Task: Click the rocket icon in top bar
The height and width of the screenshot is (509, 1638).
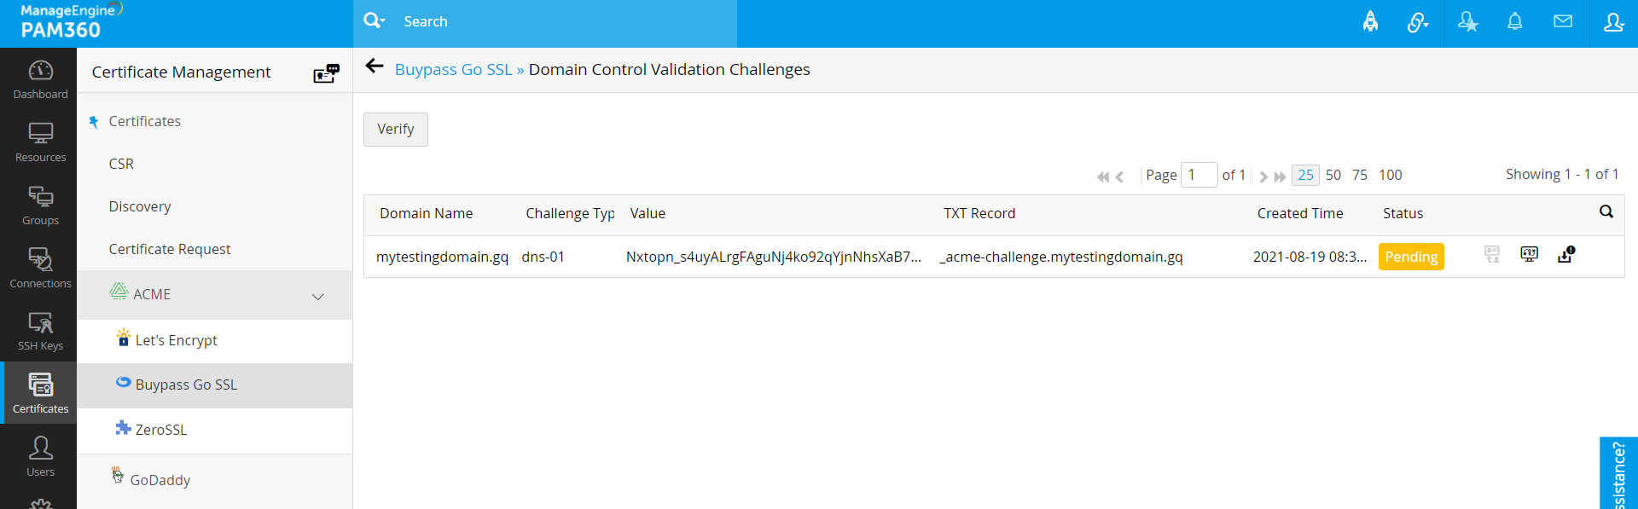Action: [x=1370, y=21]
